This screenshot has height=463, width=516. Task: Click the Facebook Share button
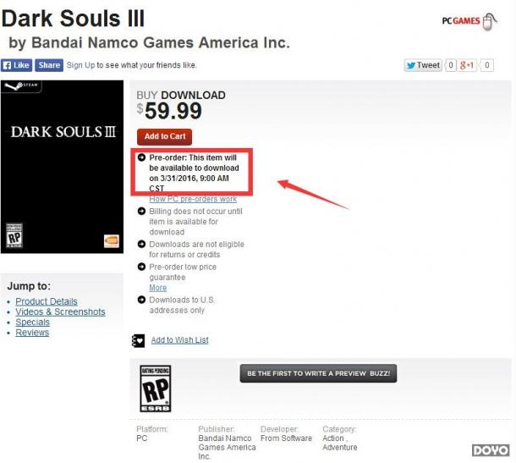49,65
